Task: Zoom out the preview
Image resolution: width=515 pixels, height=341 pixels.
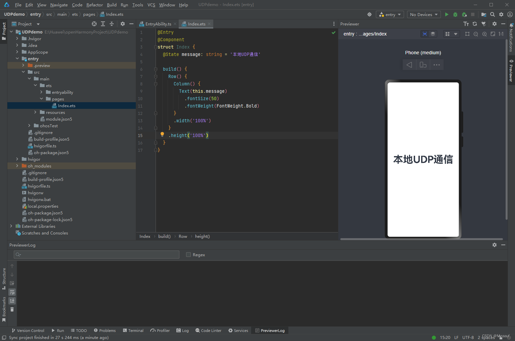Action: tap(476, 34)
